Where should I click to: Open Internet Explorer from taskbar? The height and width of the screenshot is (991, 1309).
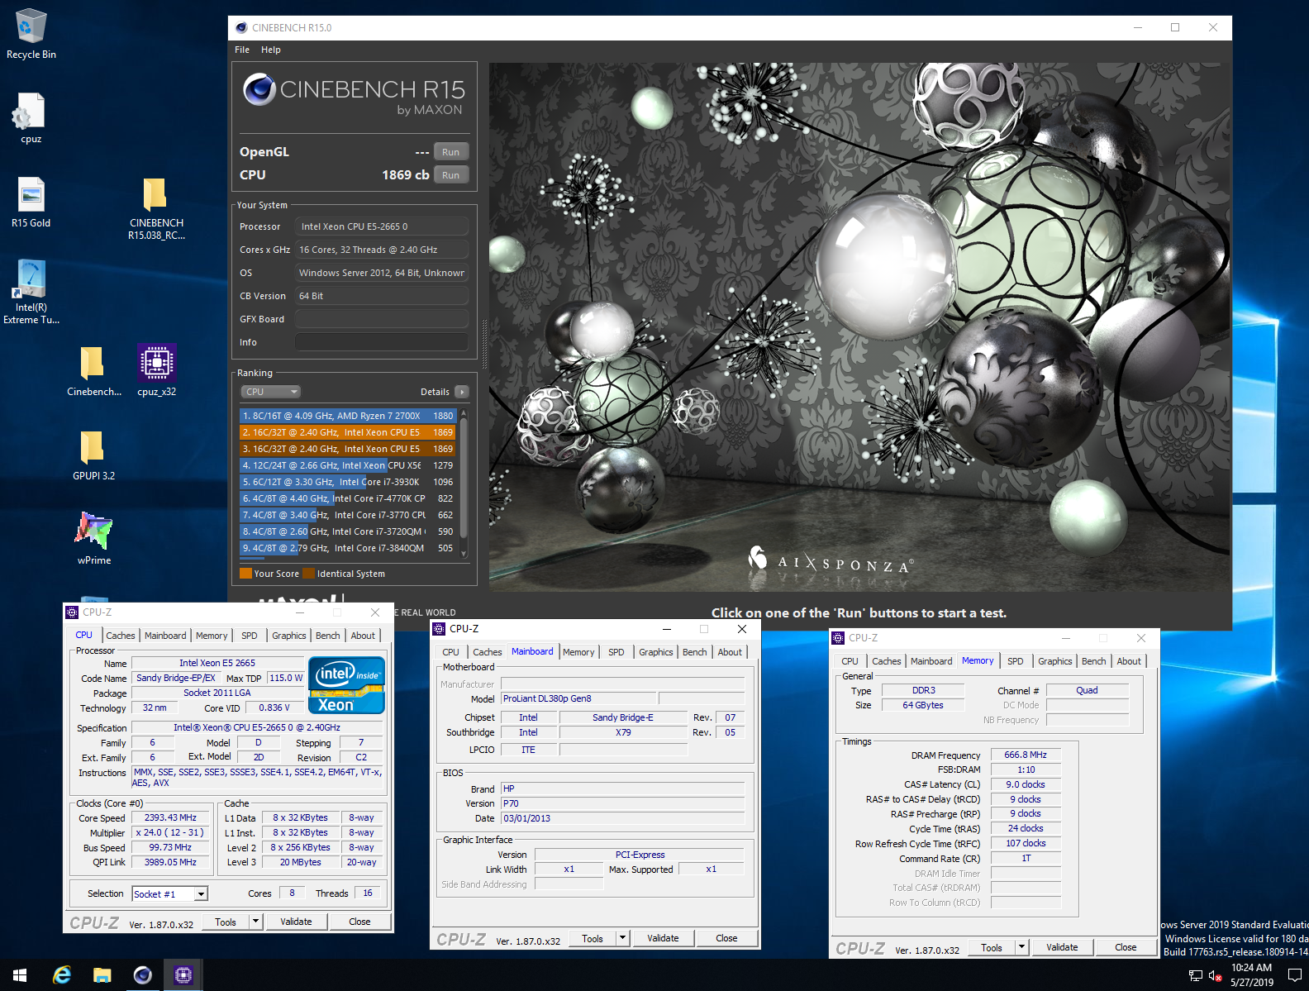point(62,975)
